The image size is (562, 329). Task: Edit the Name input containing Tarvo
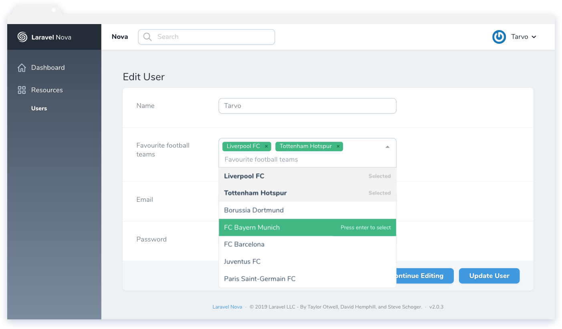(307, 106)
